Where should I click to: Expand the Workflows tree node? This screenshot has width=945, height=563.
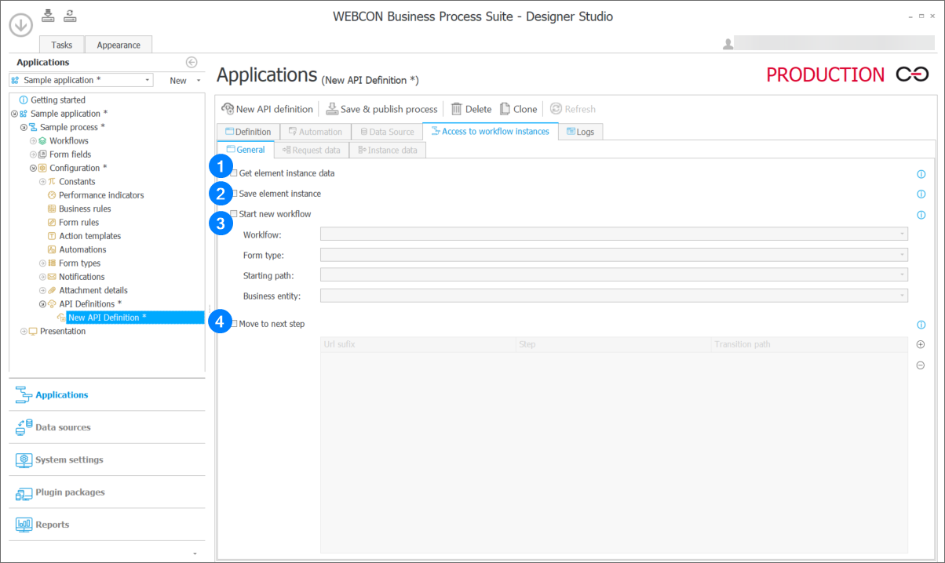(33, 141)
